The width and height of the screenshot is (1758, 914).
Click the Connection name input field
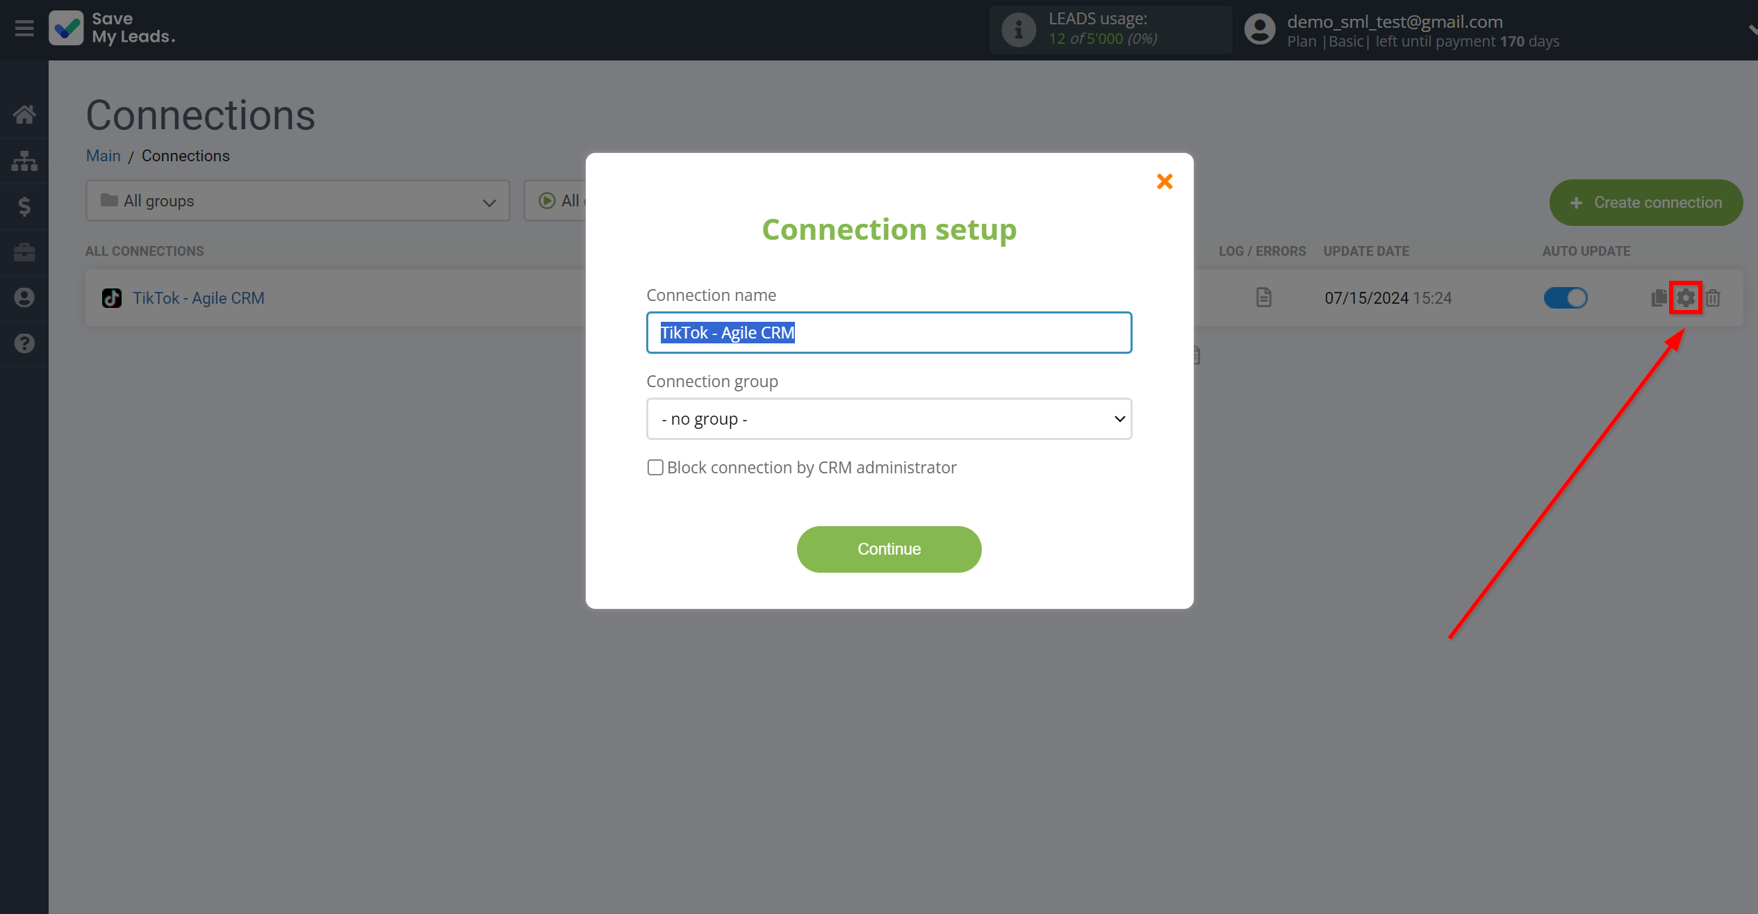(888, 332)
